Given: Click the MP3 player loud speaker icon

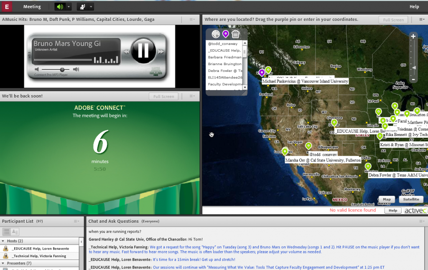Looking at the screenshot, I should [x=76, y=69].
